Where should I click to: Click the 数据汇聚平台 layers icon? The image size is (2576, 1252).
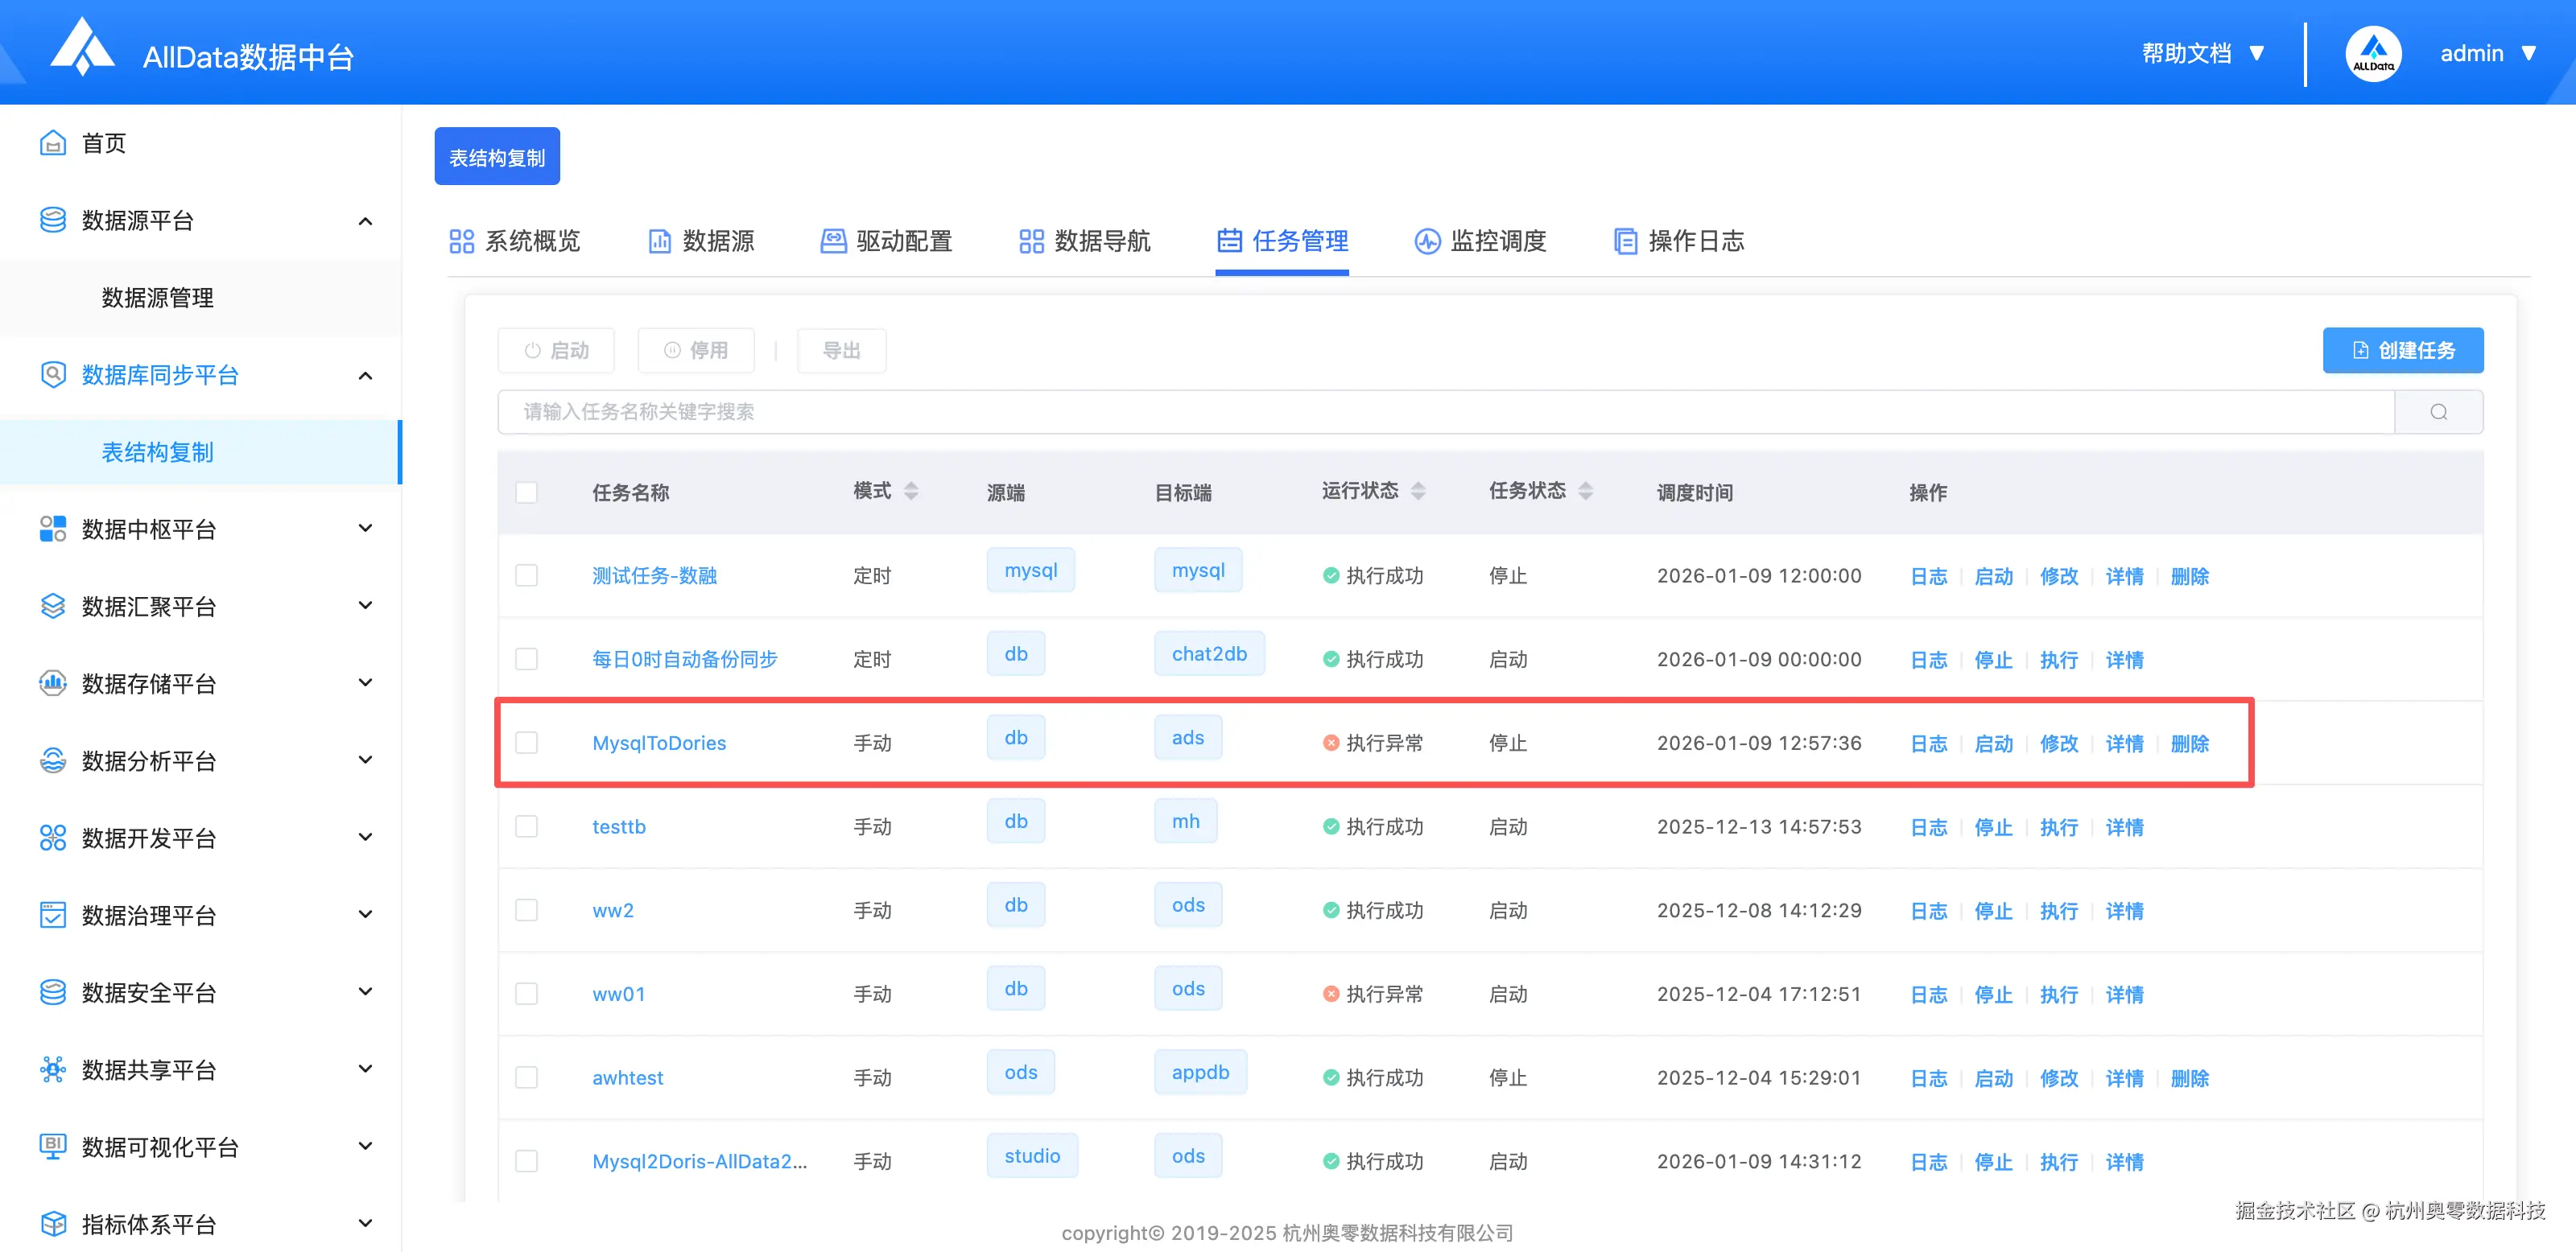pos(53,607)
